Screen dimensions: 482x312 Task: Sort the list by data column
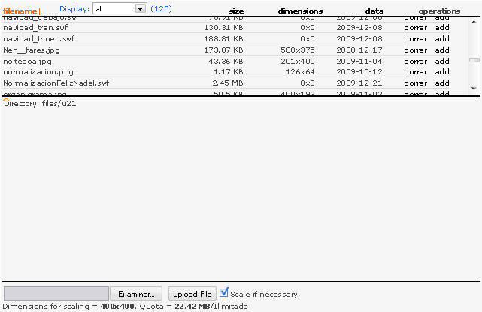374,11
